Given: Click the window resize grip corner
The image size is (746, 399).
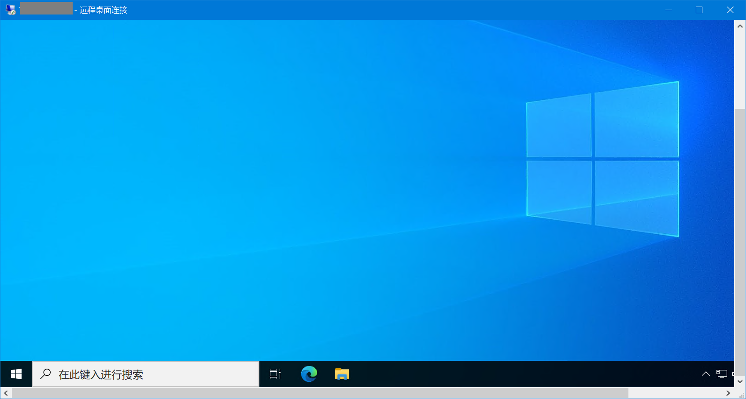Looking at the screenshot, I should pos(742,395).
